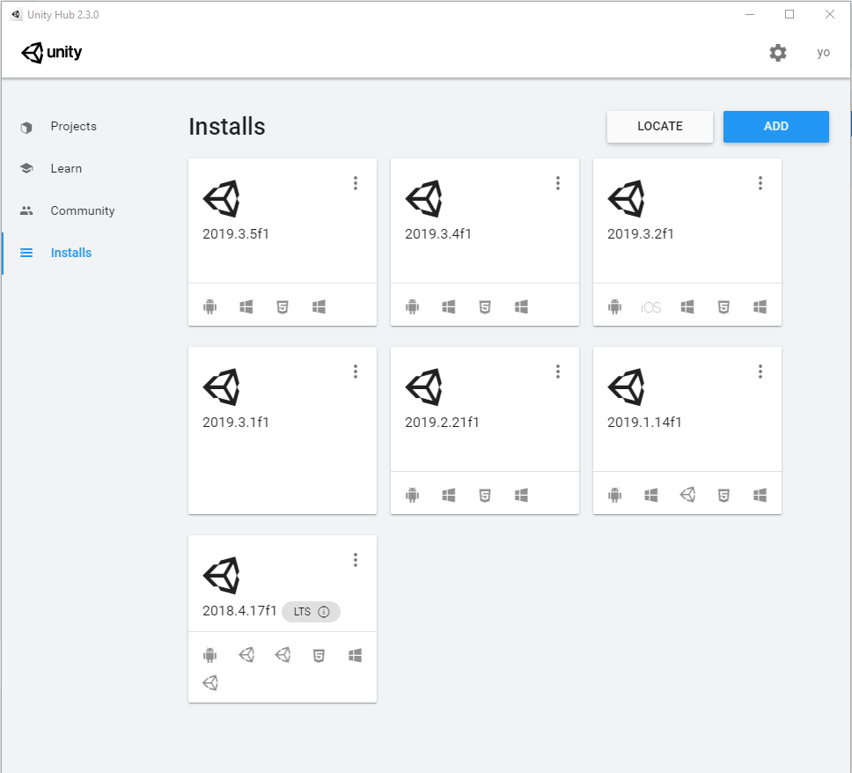The height and width of the screenshot is (773, 852).
Task: Click the WebGL HTML5 icon on 2018.4.17f1
Action: (319, 656)
